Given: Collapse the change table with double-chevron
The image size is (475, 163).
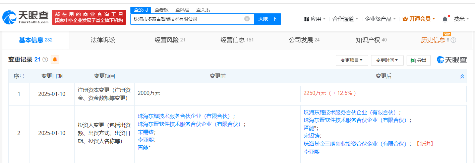Looking at the screenshot, I should (x=462, y=76).
